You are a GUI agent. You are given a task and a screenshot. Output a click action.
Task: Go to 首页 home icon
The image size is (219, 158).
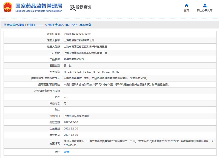click(186, 5)
